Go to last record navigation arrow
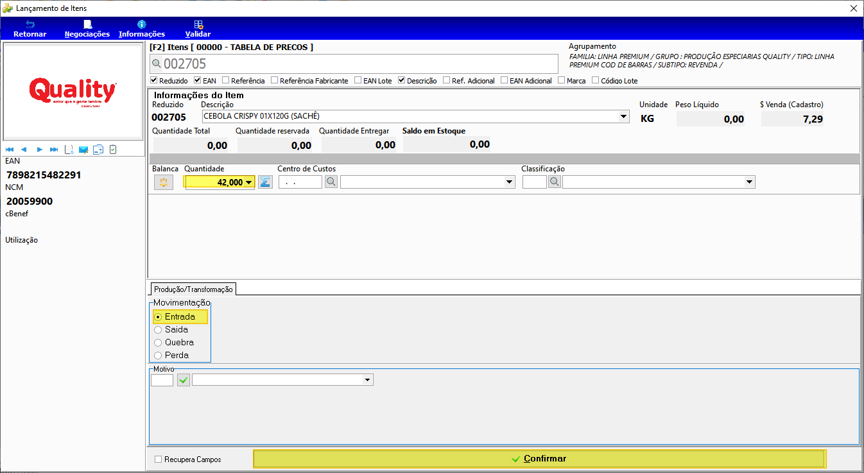 (x=54, y=150)
